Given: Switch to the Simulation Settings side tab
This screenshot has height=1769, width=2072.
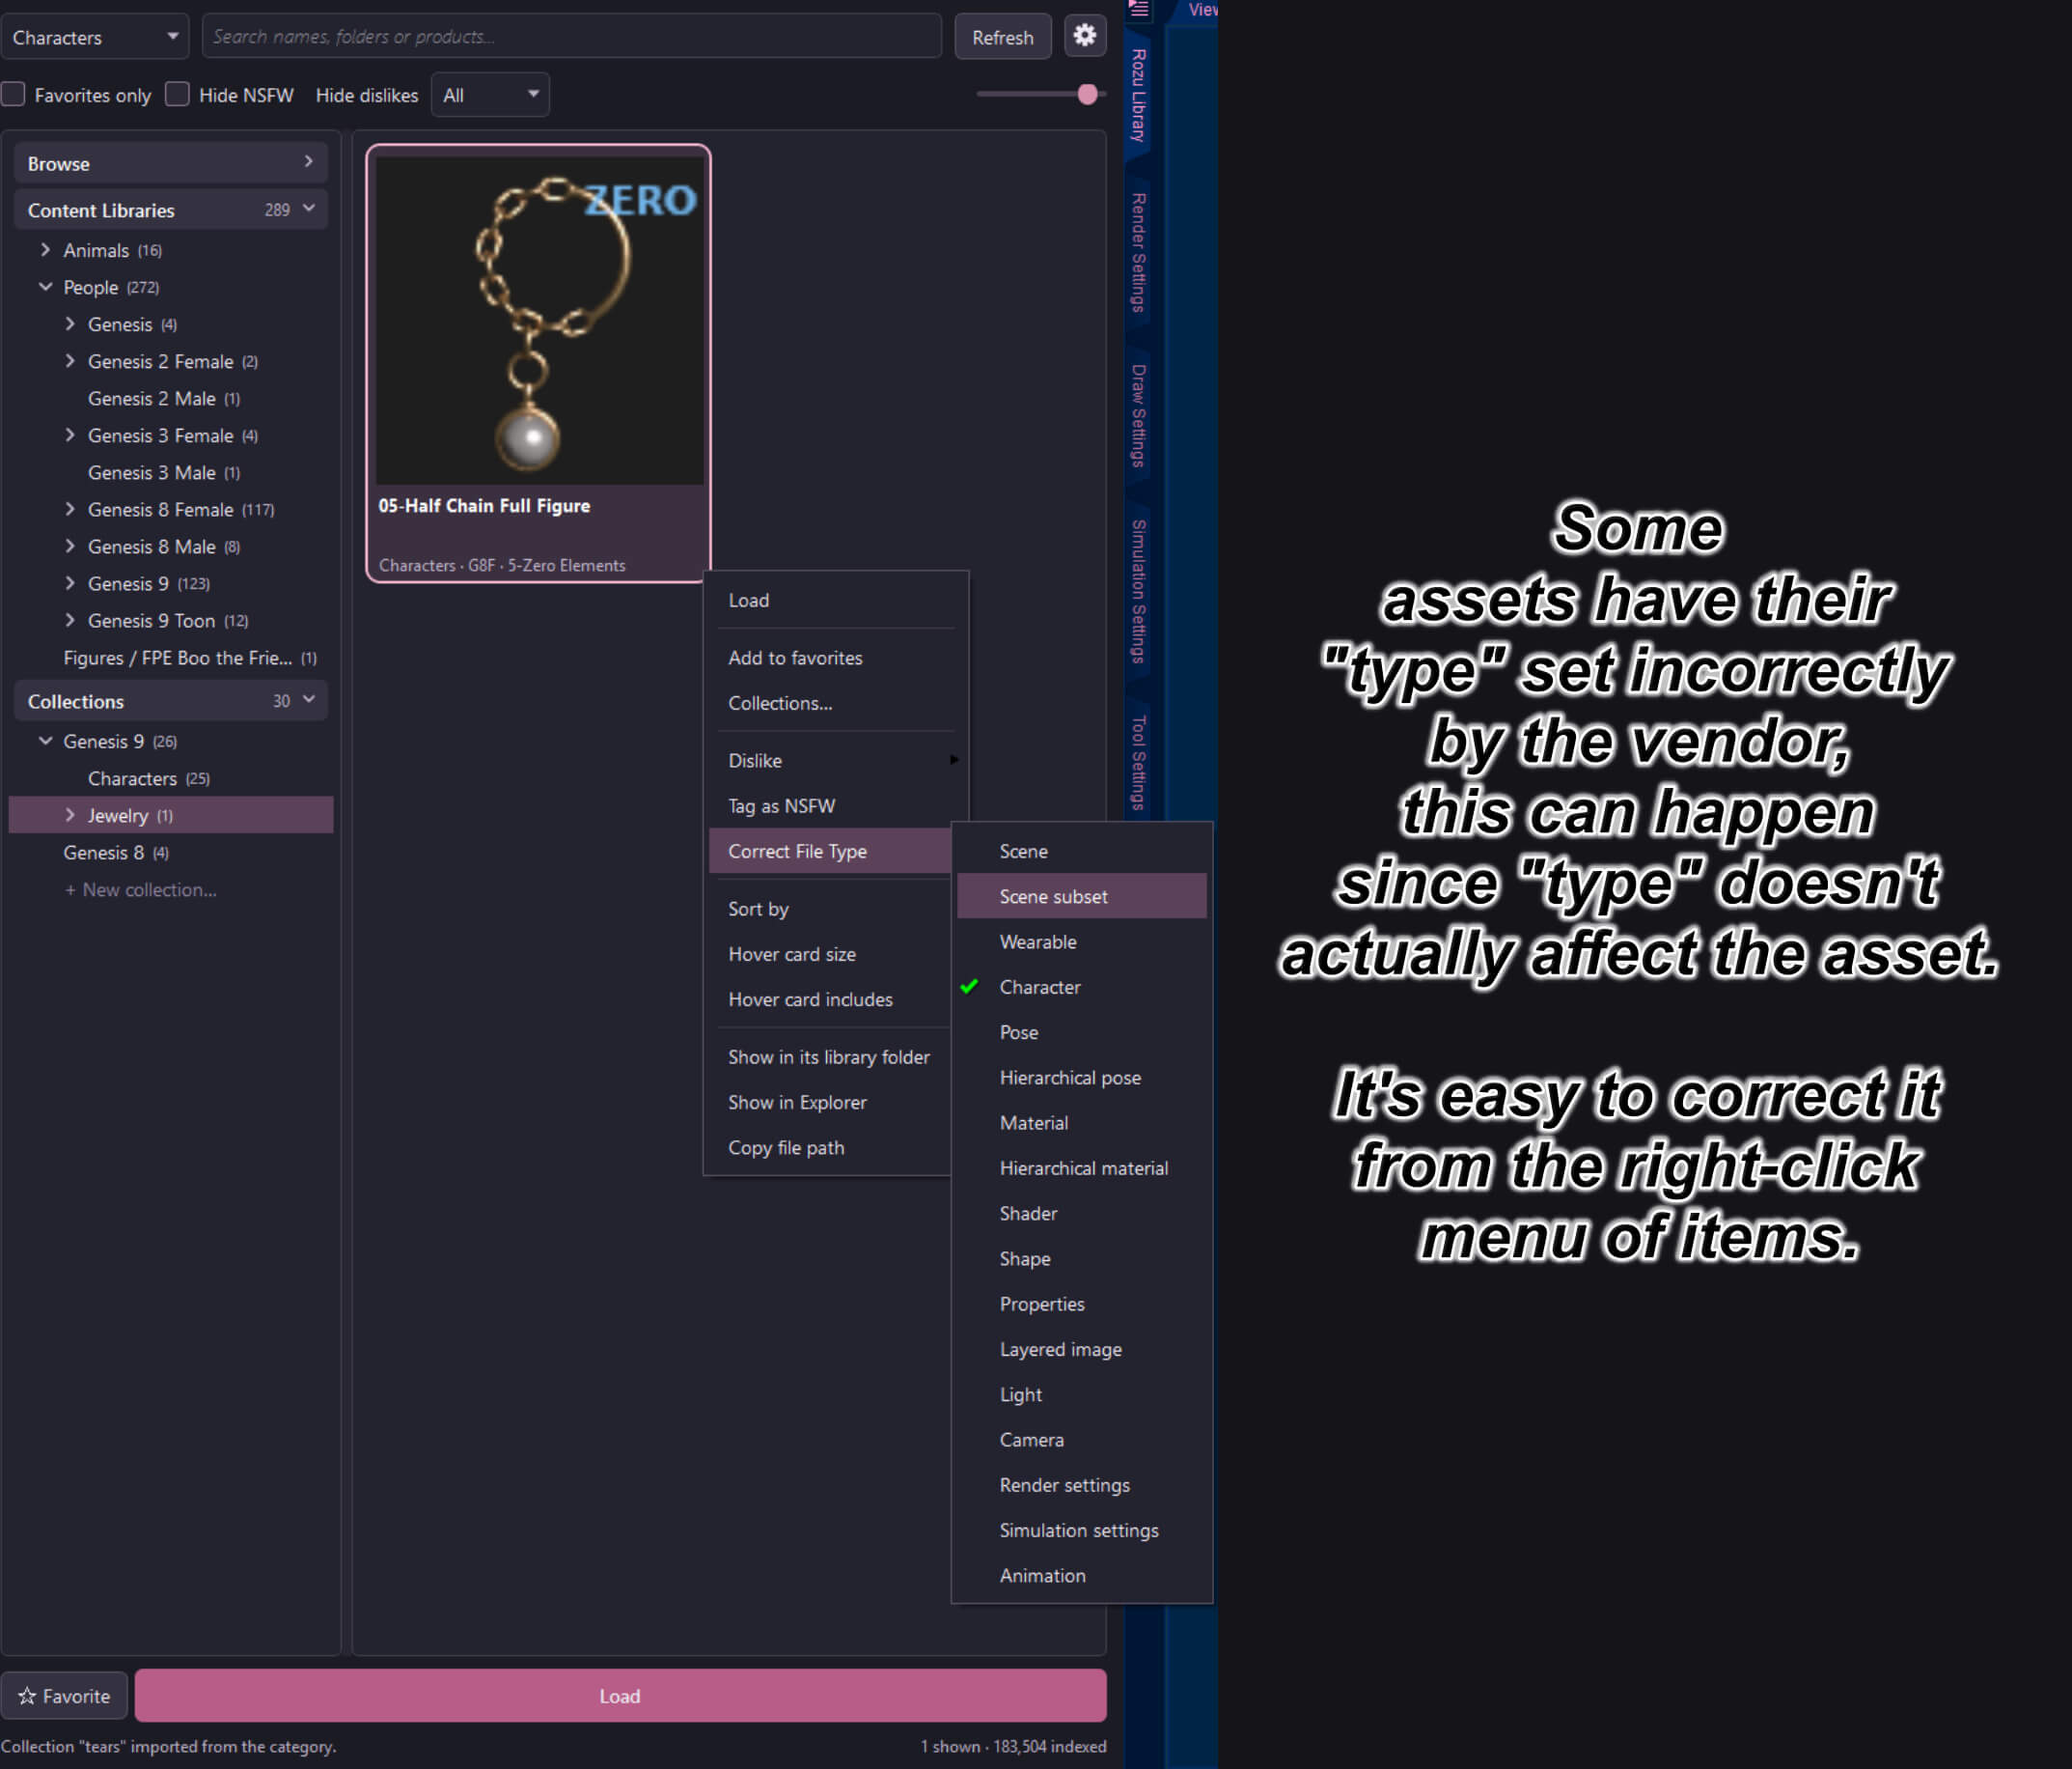Looking at the screenshot, I should (1138, 591).
